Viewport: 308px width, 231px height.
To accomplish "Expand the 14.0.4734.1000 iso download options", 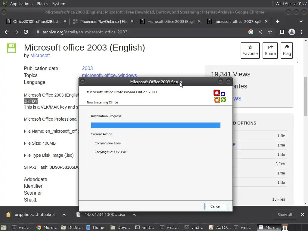I will (134, 215).
